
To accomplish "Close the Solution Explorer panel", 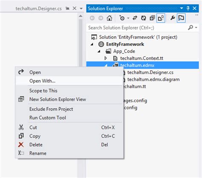I will click(195, 9).
